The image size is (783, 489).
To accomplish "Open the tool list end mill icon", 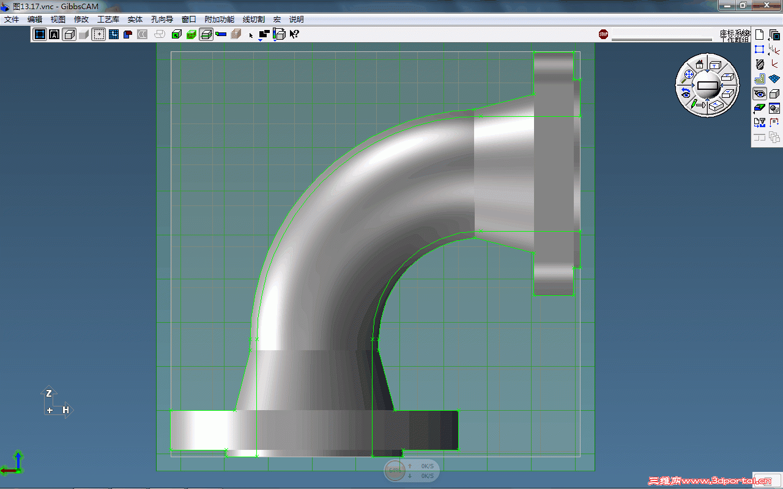I will (x=760, y=64).
